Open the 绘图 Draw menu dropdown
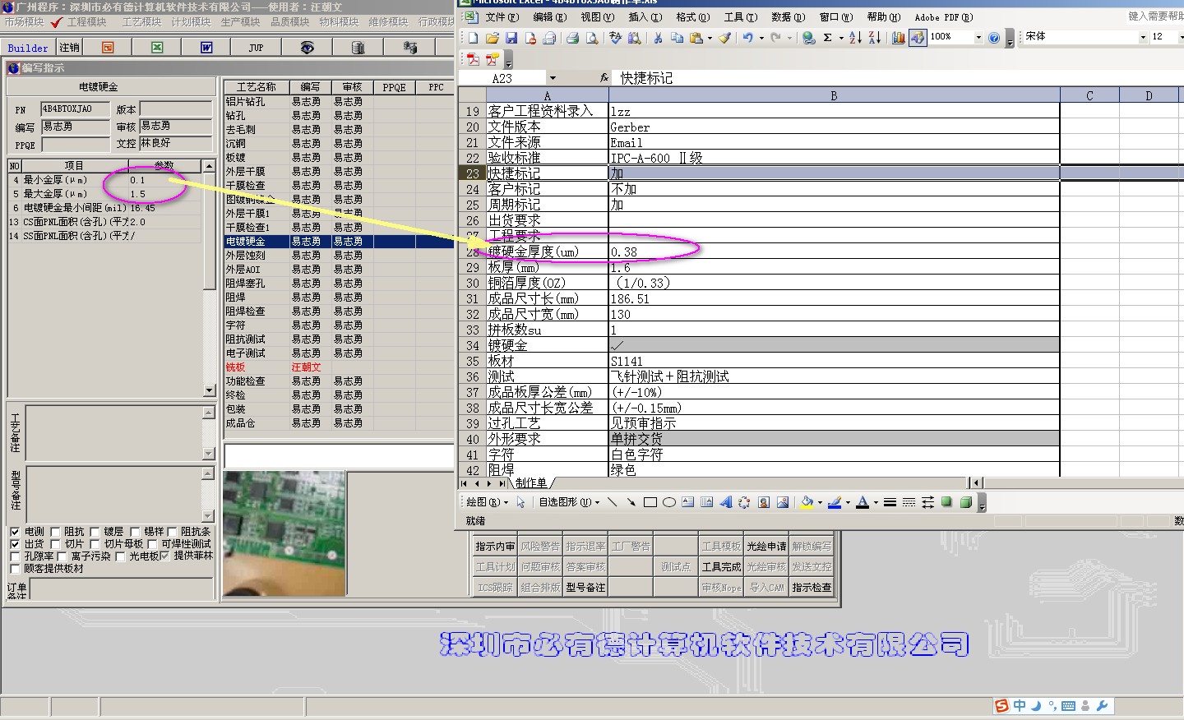The width and height of the screenshot is (1184, 720). pos(487,502)
